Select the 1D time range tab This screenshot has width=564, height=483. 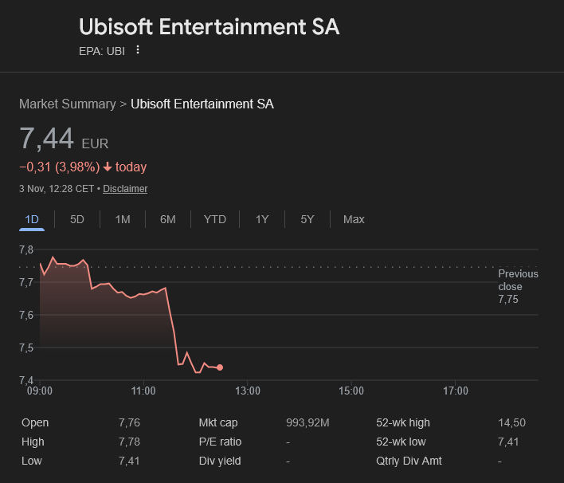coord(32,219)
